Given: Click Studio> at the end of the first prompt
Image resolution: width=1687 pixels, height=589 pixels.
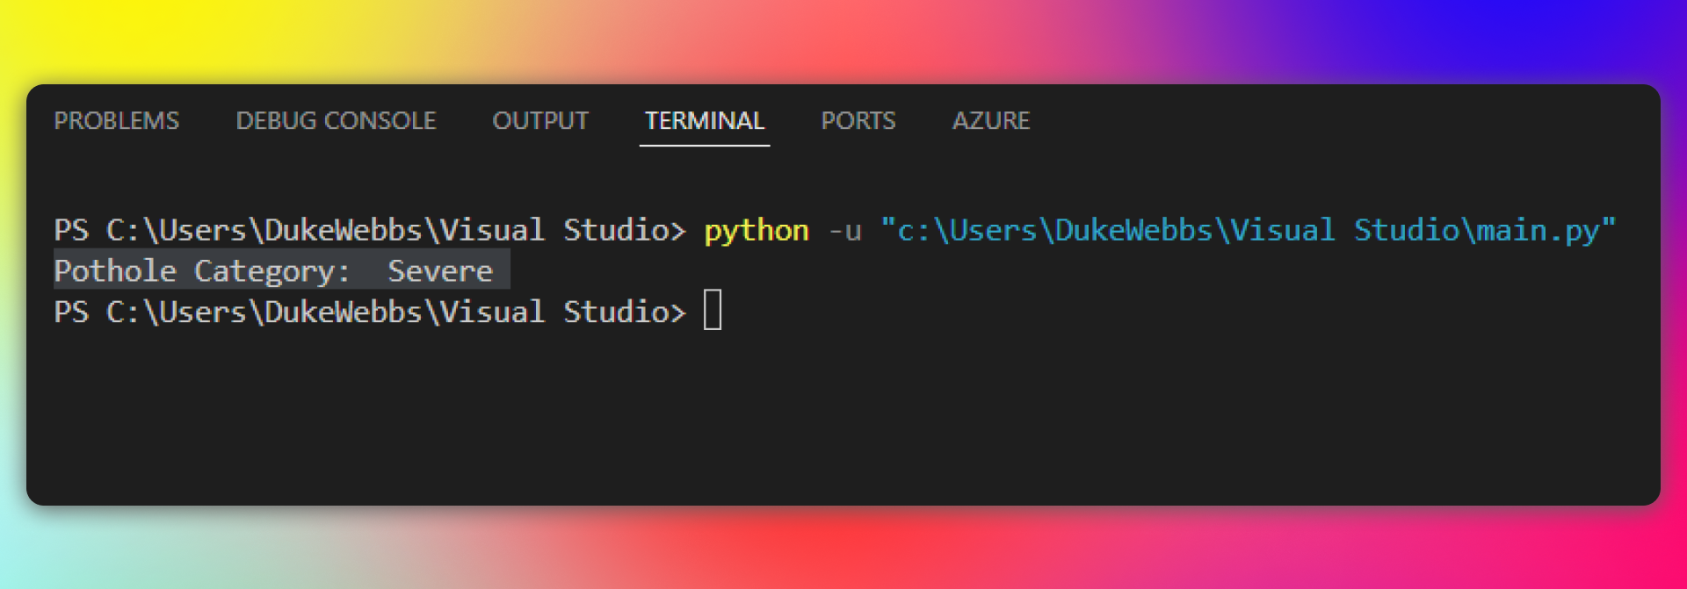Looking at the screenshot, I should click(x=624, y=230).
